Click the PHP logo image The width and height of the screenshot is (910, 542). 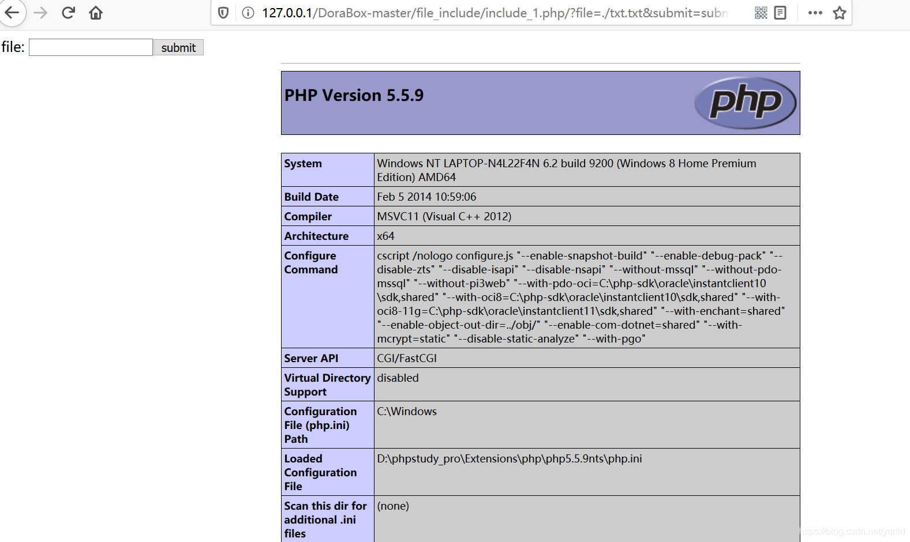(x=745, y=103)
